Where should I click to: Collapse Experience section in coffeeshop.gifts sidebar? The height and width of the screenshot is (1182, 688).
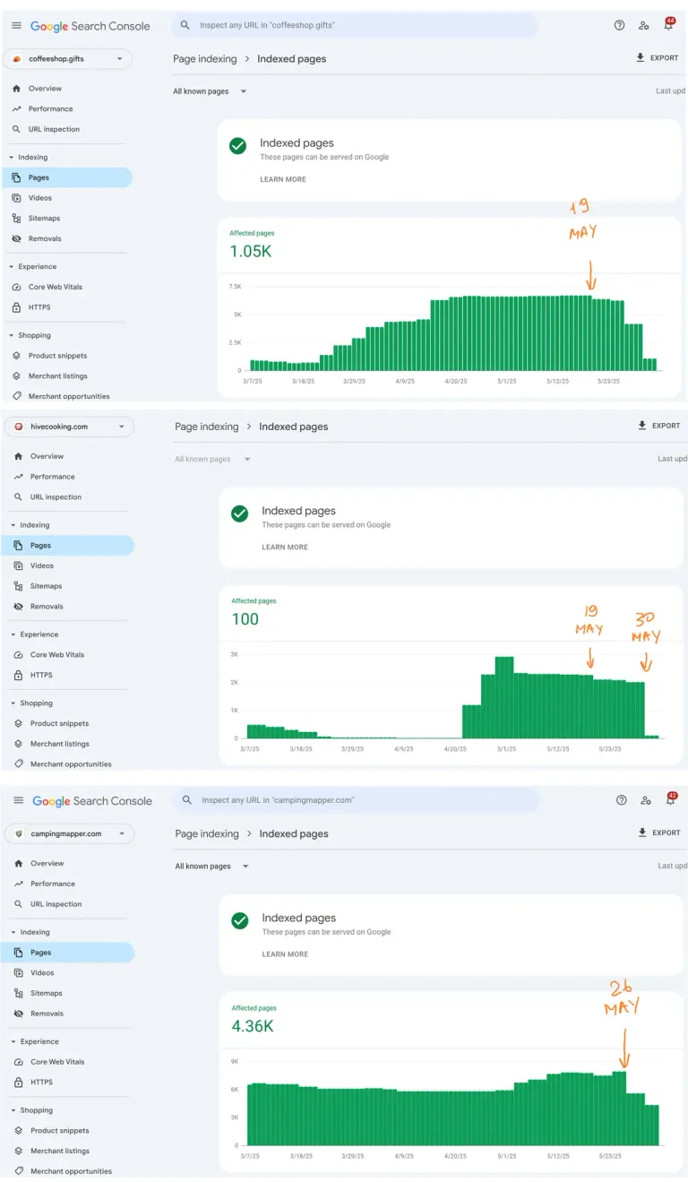click(32, 266)
